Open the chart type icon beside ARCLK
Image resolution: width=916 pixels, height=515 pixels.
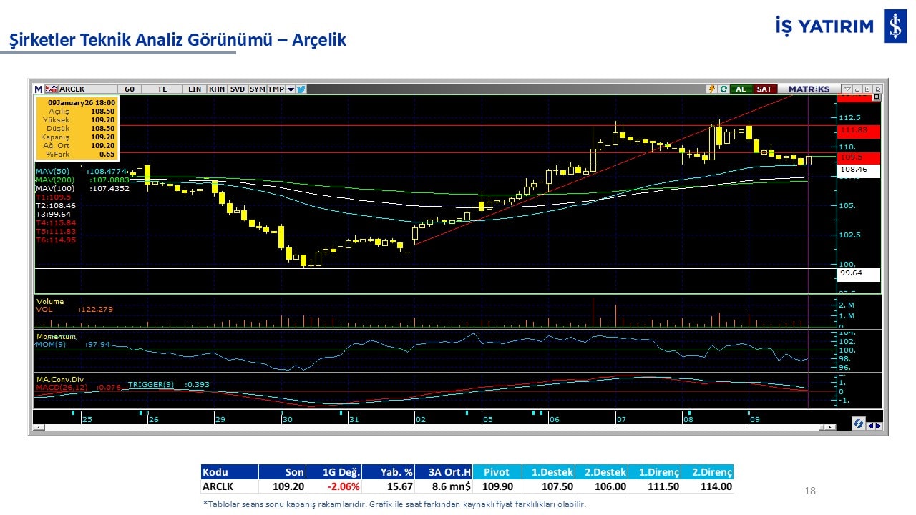pyautogui.click(x=51, y=89)
